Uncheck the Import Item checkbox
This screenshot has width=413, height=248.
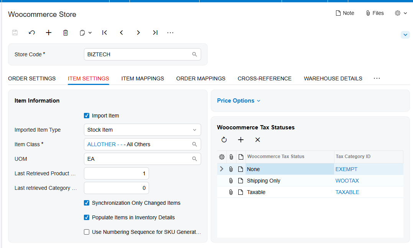(87, 116)
